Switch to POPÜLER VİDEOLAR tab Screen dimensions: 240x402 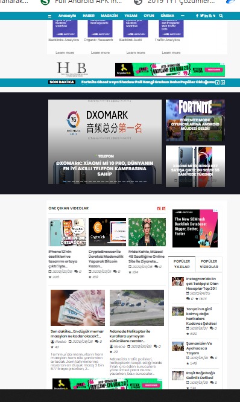coord(209,264)
